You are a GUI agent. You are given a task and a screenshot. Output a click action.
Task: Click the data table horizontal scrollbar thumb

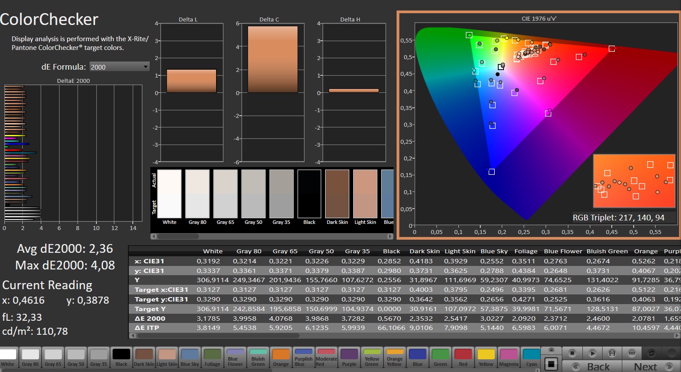tap(218, 336)
